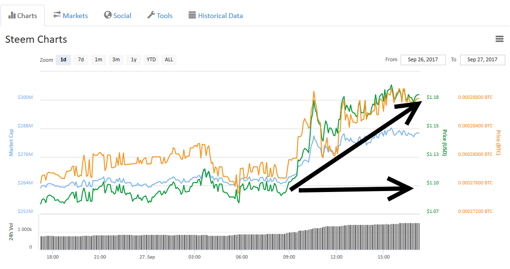Click the $1.07 USD price tick
Viewport: 510px width, 269px height.
pyautogui.click(x=432, y=211)
